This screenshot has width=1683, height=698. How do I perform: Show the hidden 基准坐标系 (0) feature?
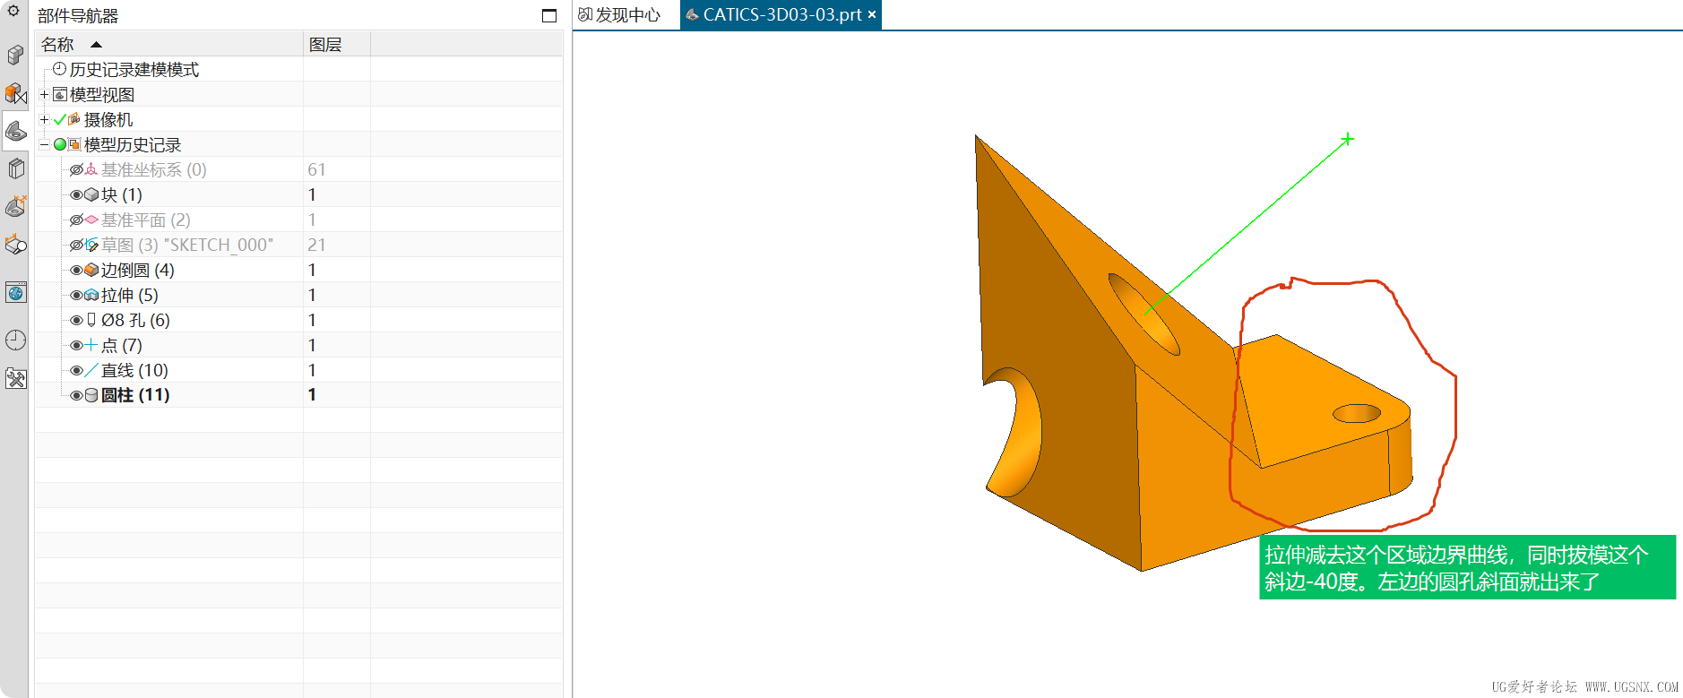pos(76,169)
